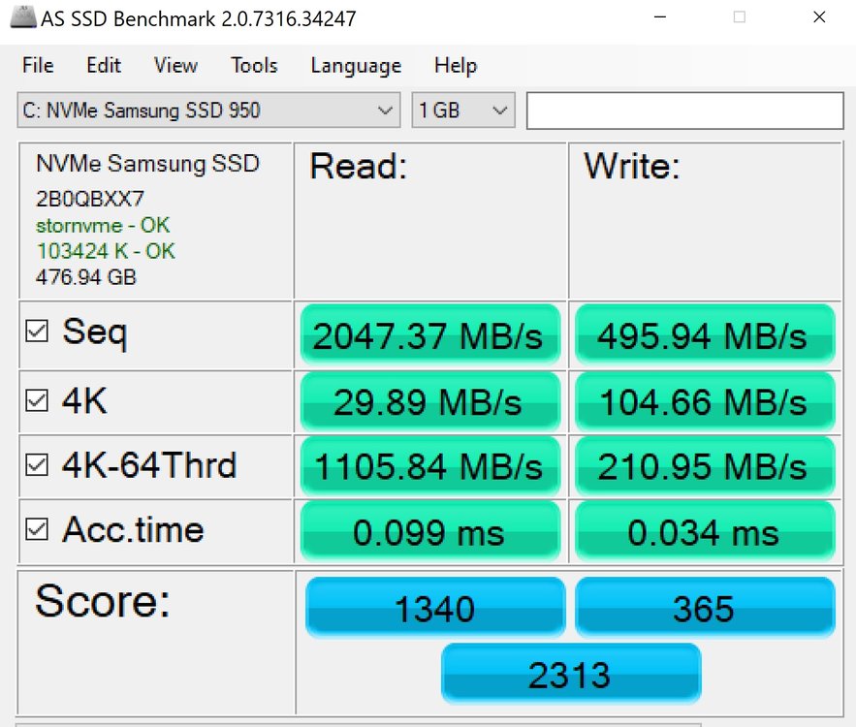This screenshot has width=856, height=727.
Task: Click the 4K write result 104.66 MB/s
Action: (x=704, y=401)
